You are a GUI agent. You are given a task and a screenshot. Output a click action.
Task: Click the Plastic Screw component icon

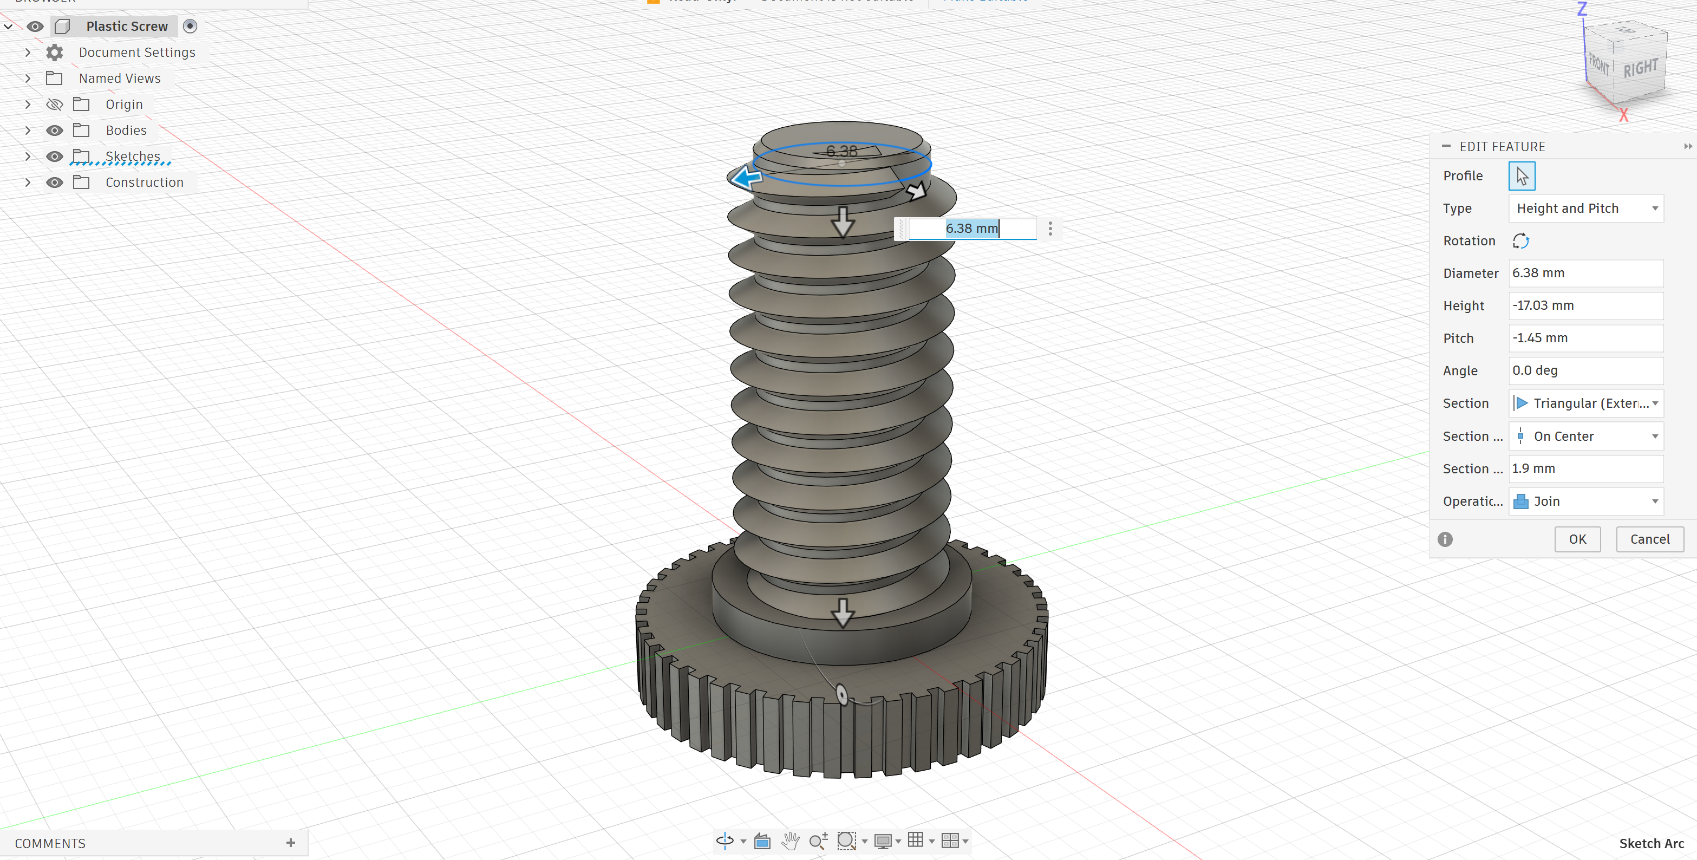pos(63,27)
